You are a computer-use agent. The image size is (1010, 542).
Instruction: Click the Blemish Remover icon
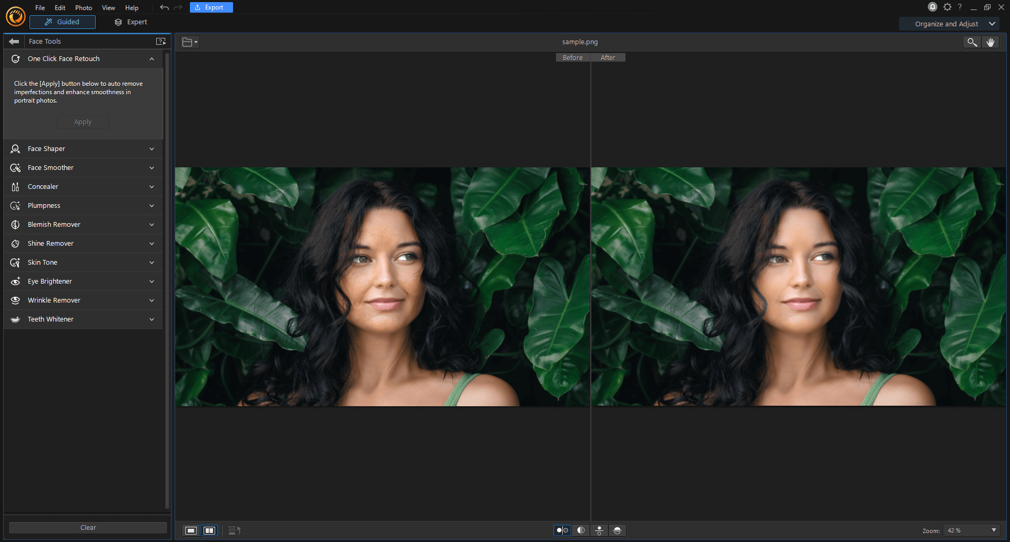[x=15, y=224]
